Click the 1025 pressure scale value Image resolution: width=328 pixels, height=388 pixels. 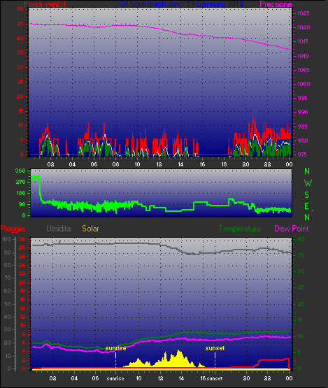coord(304,13)
